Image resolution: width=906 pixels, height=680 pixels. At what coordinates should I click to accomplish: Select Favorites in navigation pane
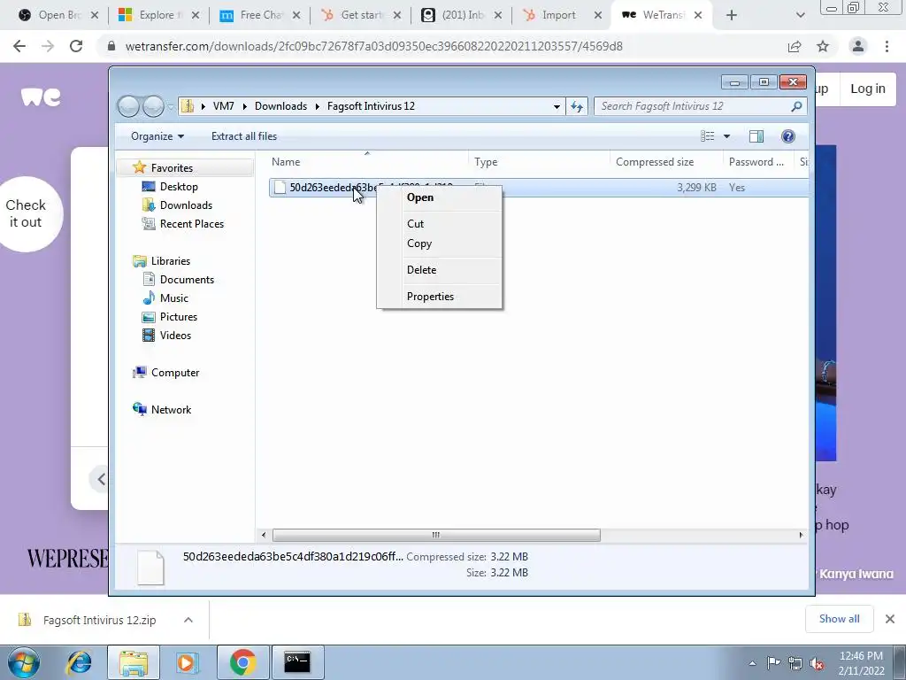(172, 167)
